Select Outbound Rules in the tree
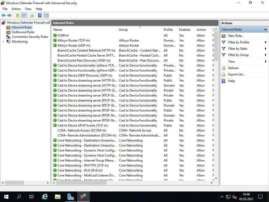269x202 pixels. pos(23,32)
